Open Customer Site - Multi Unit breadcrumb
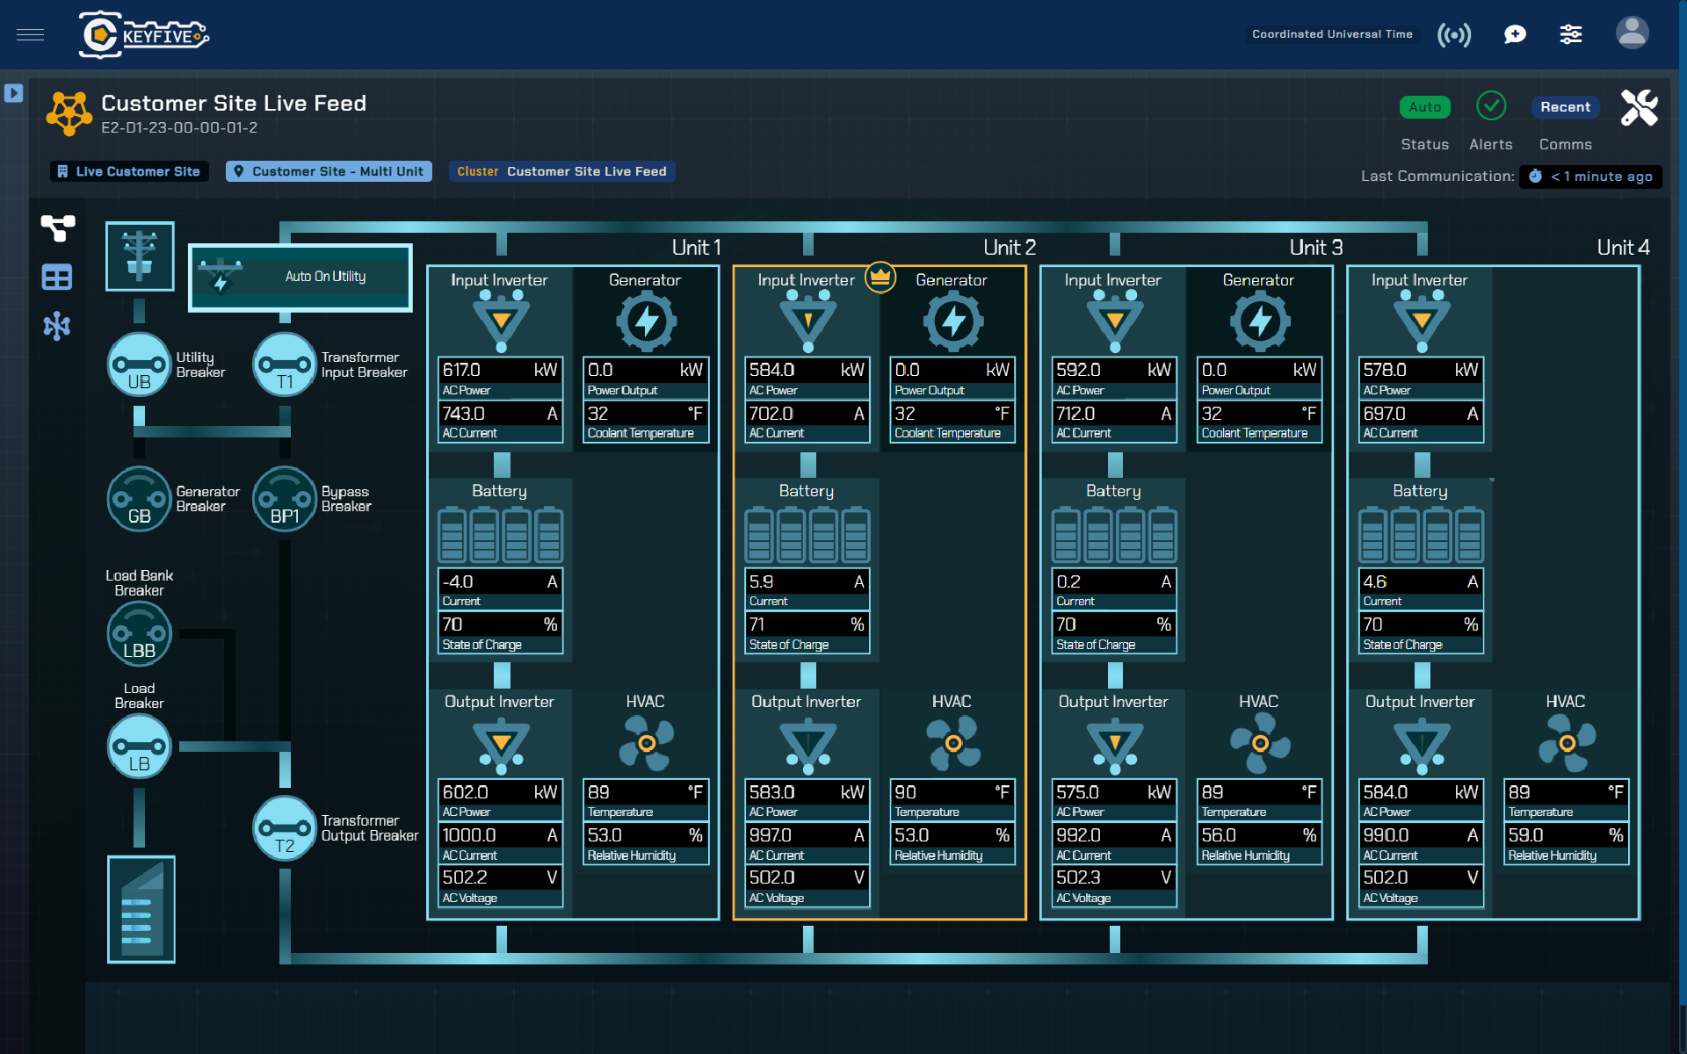Viewport: 1687px width, 1054px height. pyautogui.click(x=329, y=171)
